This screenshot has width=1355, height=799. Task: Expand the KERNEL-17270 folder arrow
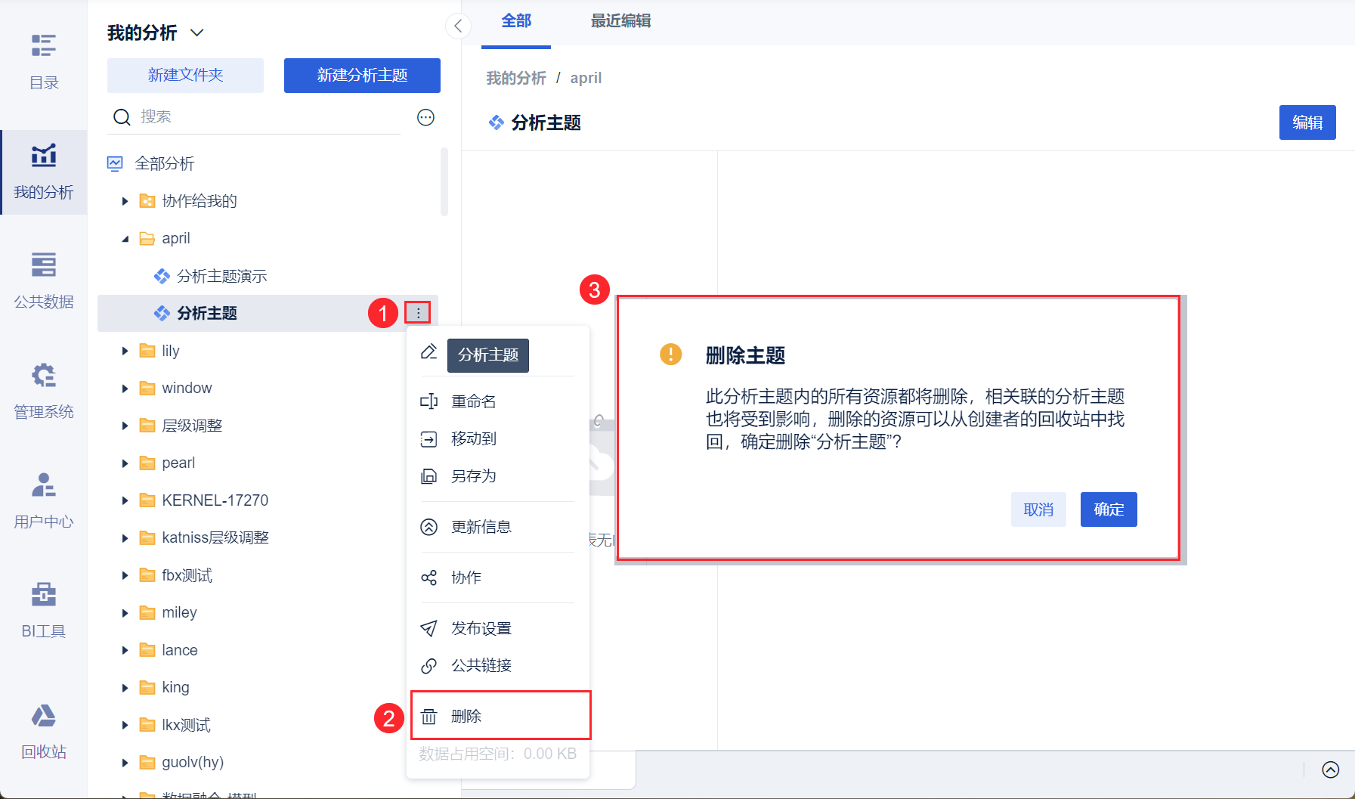pyautogui.click(x=125, y=501)
